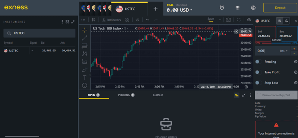Collapse the orders panel with arrows icon
The height and width of the screenshot is (138, 298).
[x=244, y=95]
